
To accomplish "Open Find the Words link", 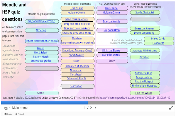I will 143,93.
